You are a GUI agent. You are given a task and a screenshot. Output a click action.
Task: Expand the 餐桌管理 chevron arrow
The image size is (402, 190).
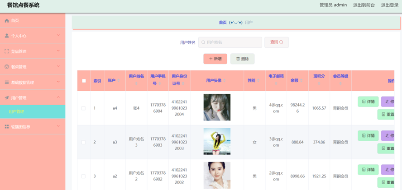point(58,66)
